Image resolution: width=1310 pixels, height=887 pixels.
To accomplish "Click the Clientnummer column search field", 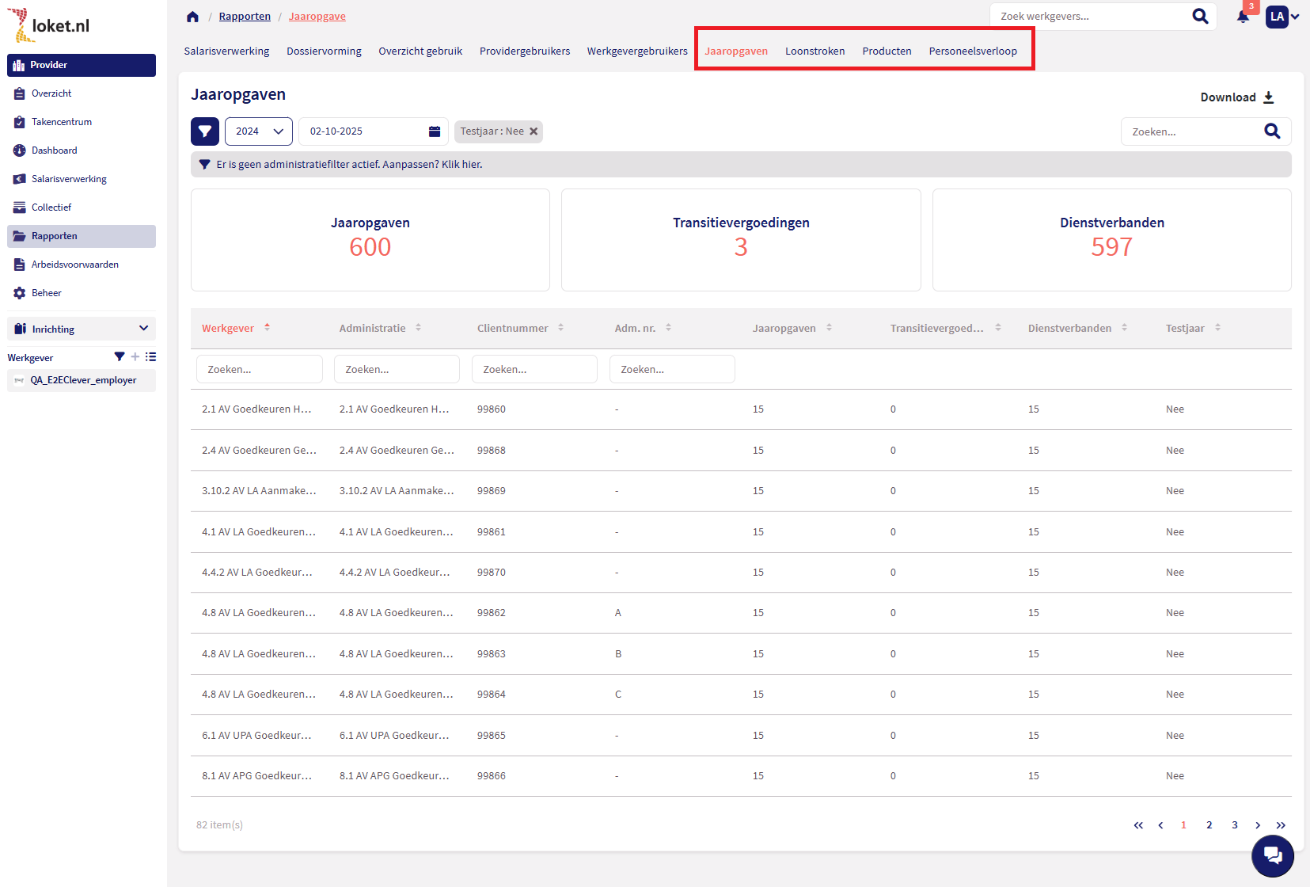I will click(534, 369).
